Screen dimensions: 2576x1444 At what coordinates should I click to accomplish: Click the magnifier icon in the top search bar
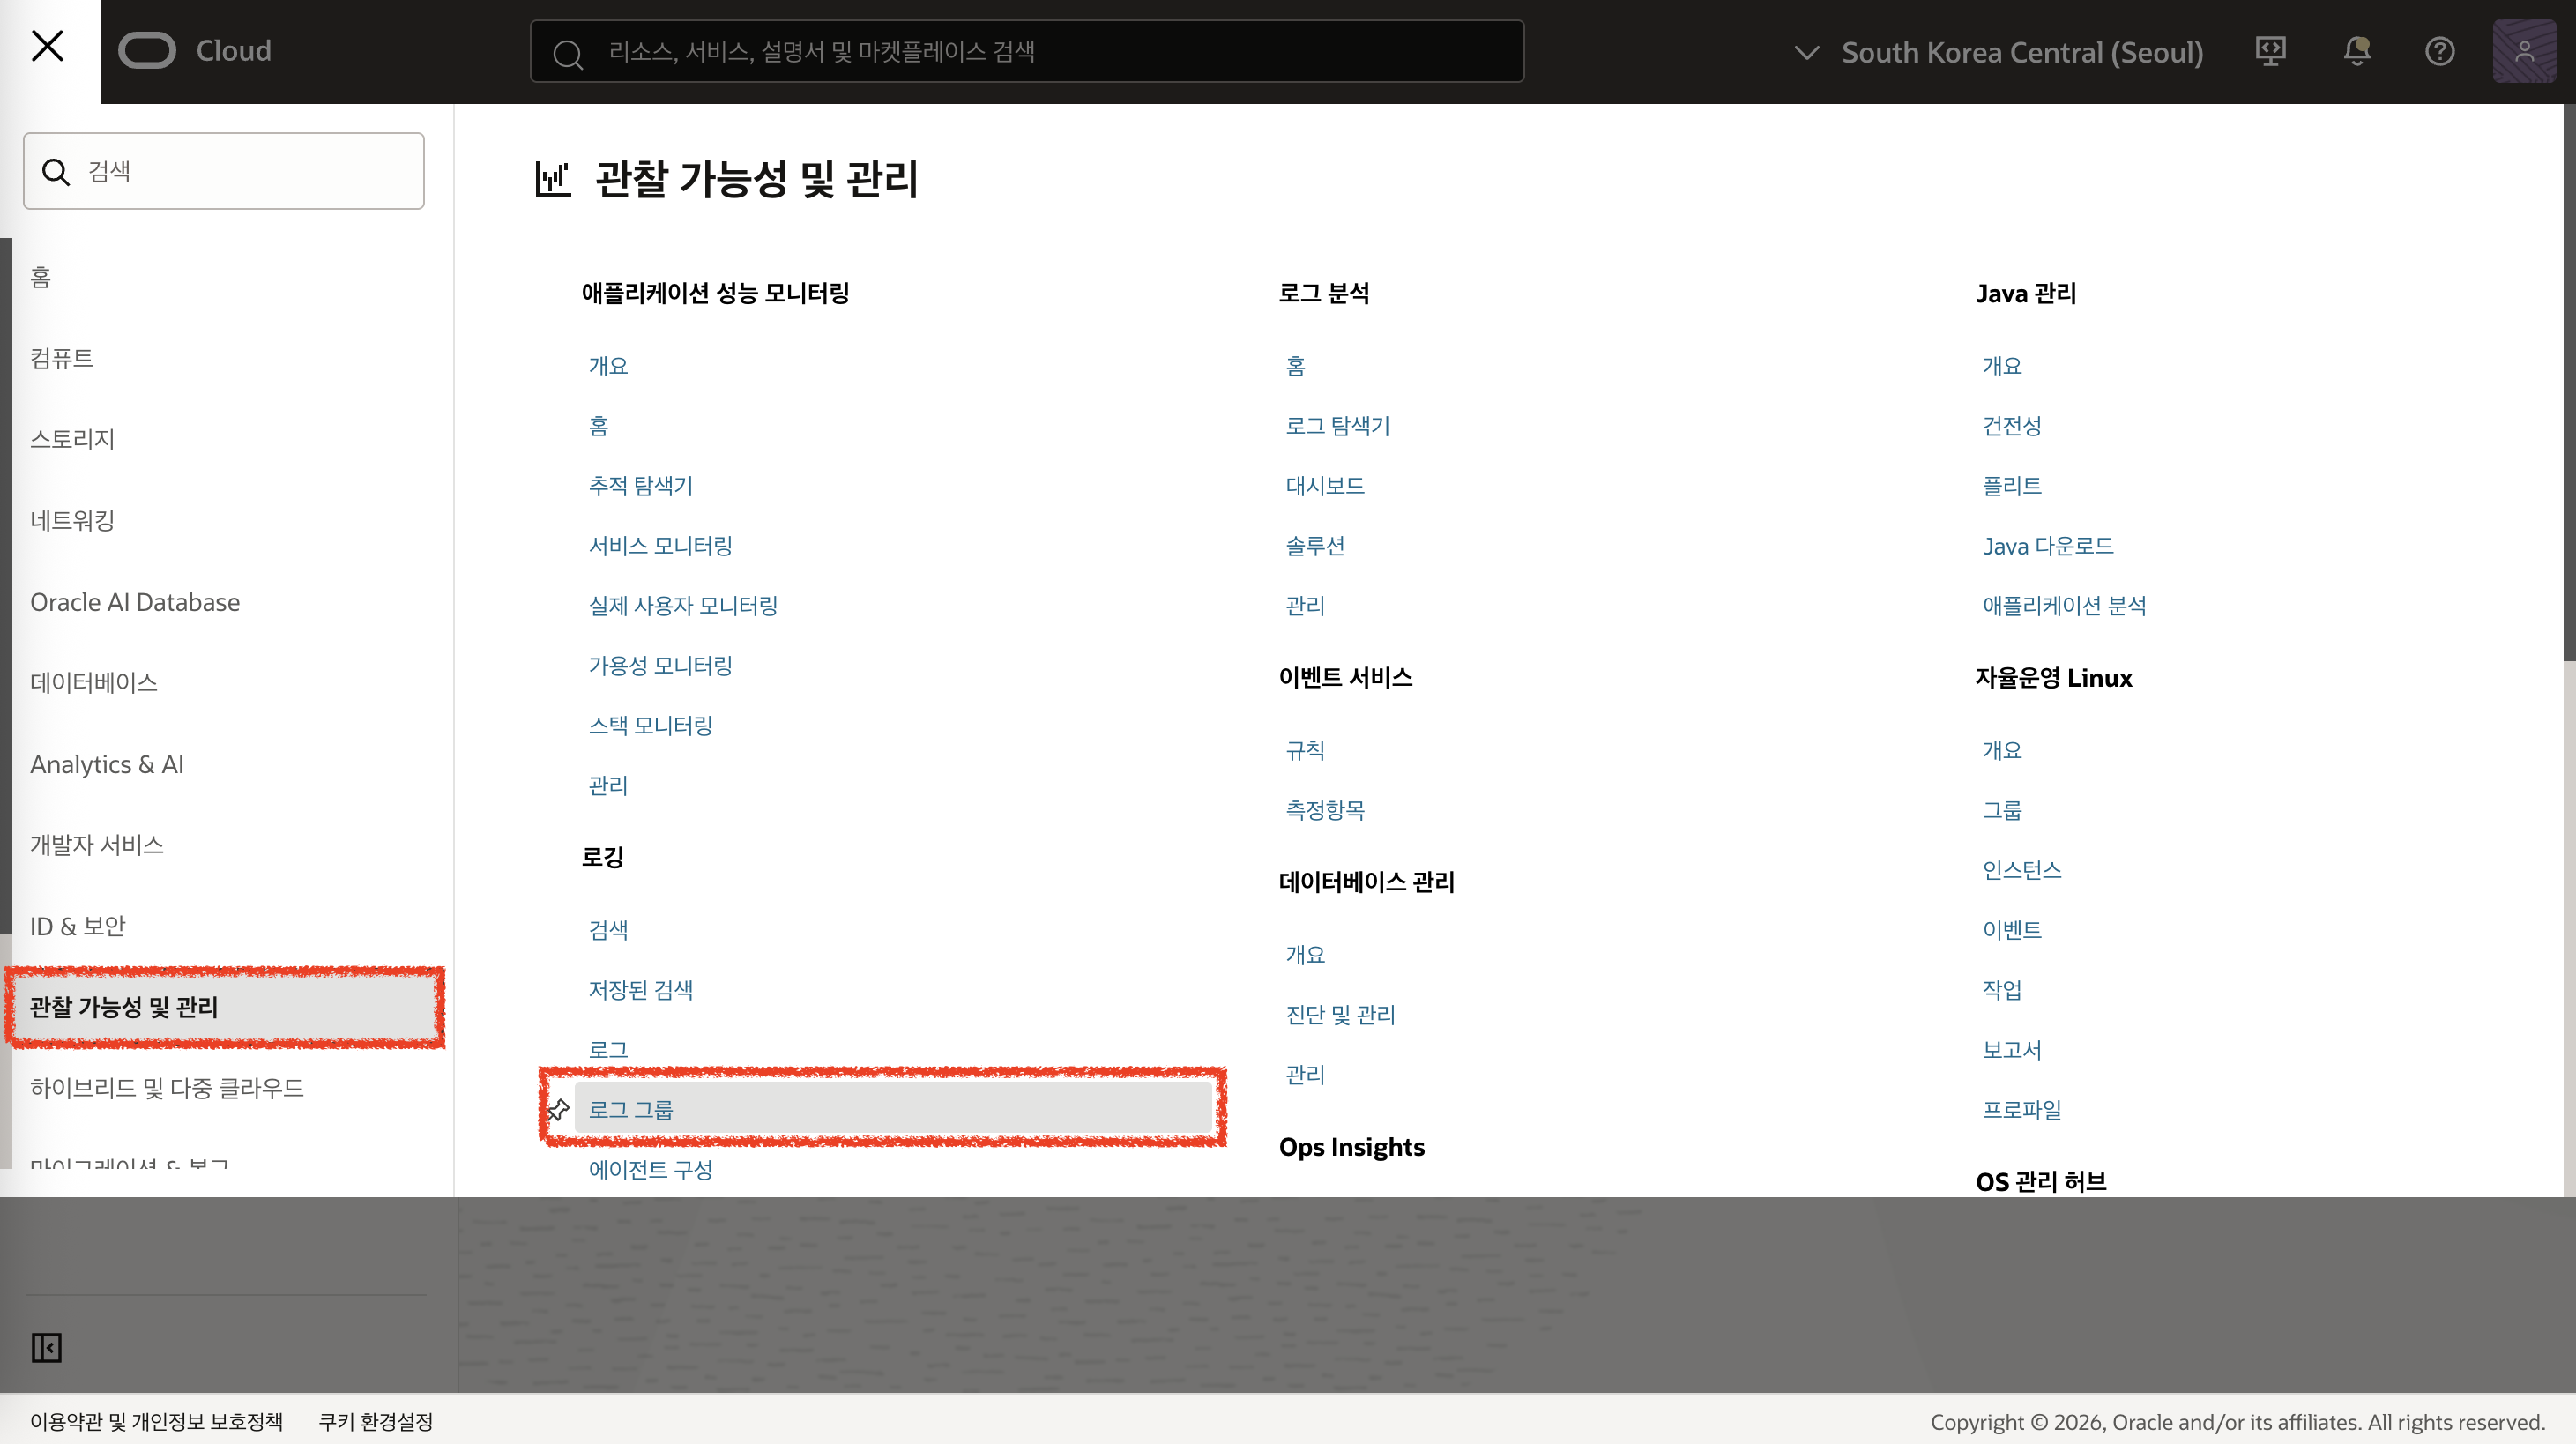point(567,54)
